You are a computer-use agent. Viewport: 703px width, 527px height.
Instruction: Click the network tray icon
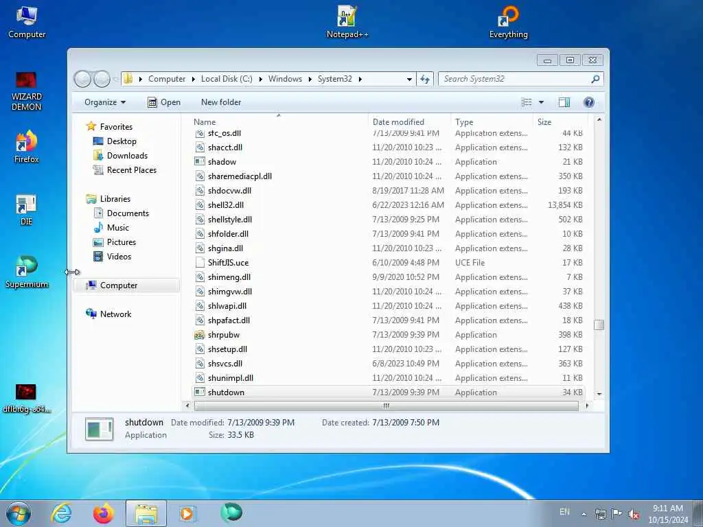click(x=600, y=514)
